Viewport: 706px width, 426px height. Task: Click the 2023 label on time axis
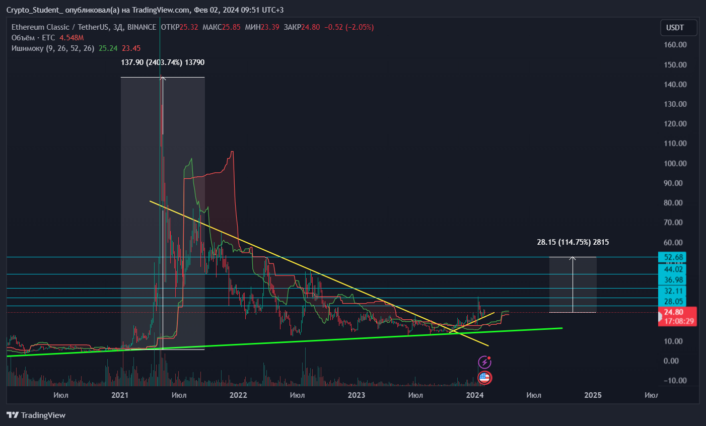357,395
